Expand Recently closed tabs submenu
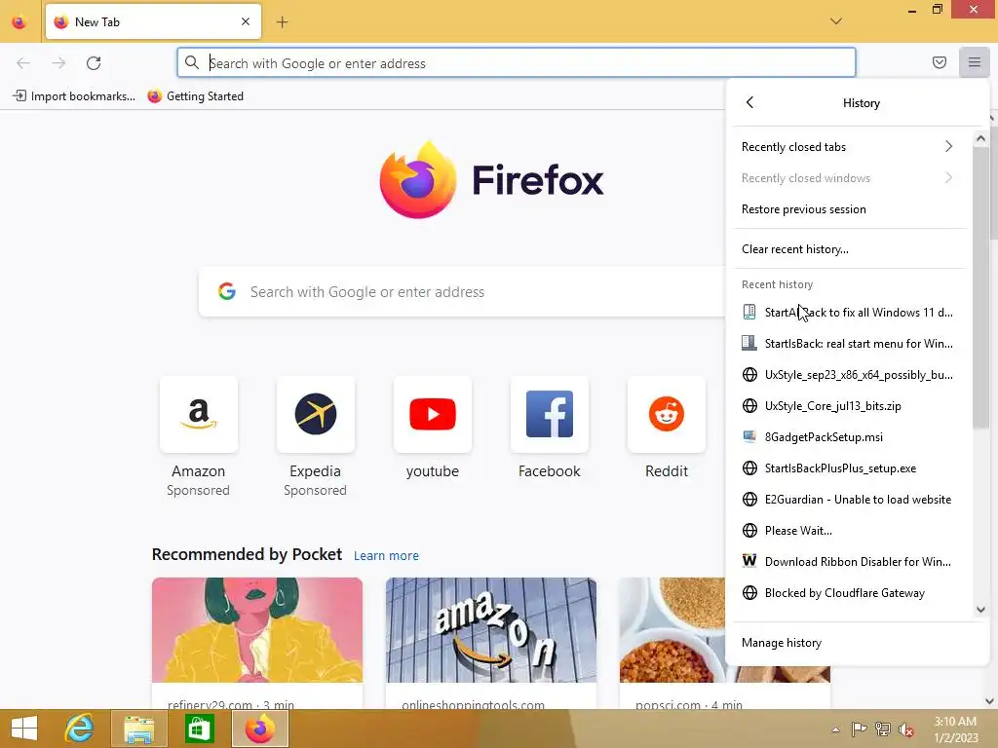 click(x=849, y=147)
